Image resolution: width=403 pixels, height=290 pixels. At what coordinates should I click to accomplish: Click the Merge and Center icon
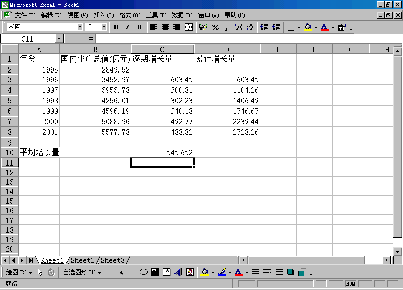tap(189, 27)
